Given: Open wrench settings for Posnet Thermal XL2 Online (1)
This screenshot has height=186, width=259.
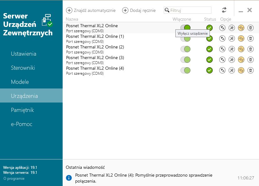Looking at the screenshot, I should [231, 38].
